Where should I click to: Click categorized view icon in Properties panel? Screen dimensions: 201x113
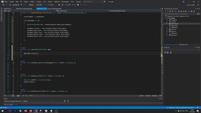pos(165,52)
